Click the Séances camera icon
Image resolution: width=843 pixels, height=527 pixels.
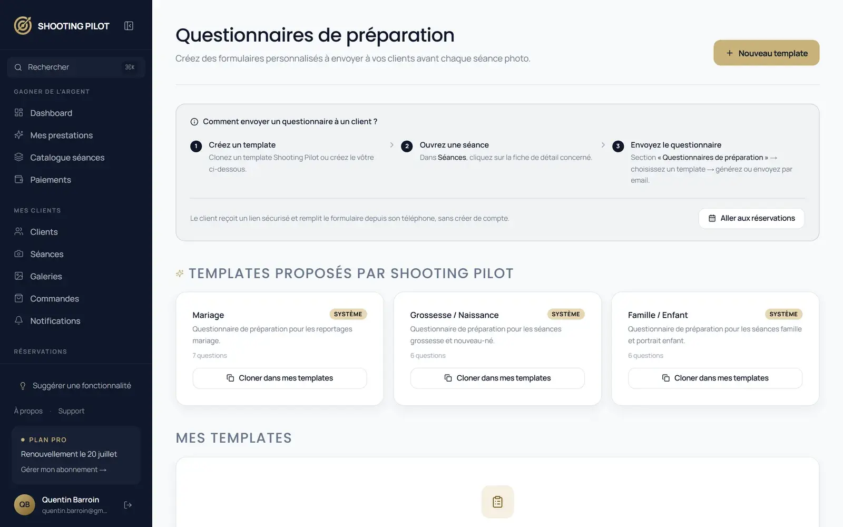tap(19, 253)
